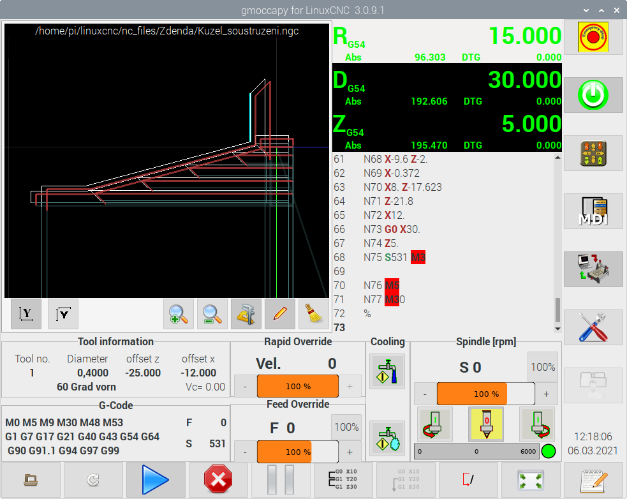This screenshot has height=499, width=627.
Task: Open the load file folder button
Action: coord(31,480)
